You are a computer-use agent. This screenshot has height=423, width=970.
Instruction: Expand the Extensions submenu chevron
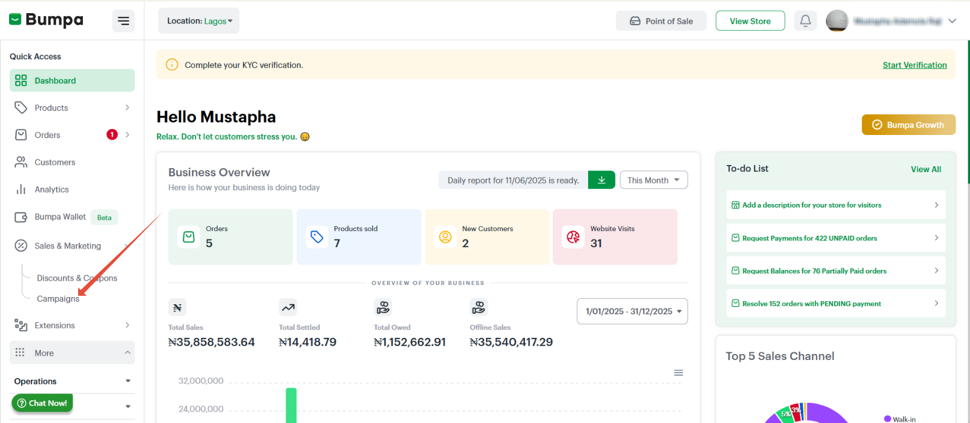(x=127, y=325)
